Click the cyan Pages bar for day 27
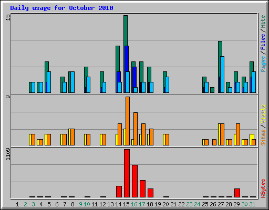This screenshot has height=210, width=269. pos(222,75)
